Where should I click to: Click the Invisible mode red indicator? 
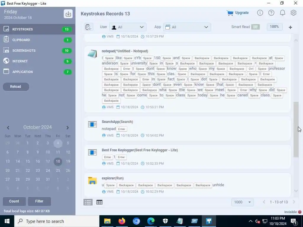(299, 212)
